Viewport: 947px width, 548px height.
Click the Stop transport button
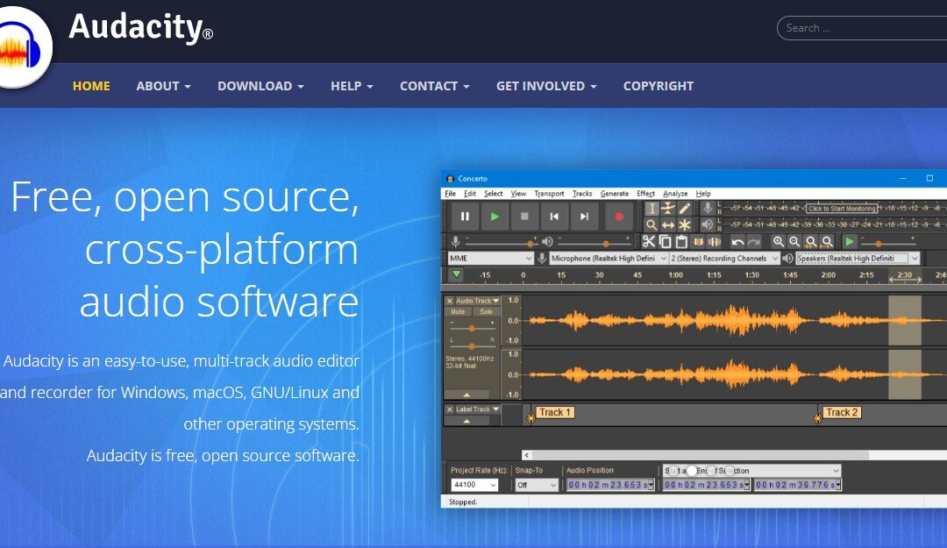tap(524, 217)
